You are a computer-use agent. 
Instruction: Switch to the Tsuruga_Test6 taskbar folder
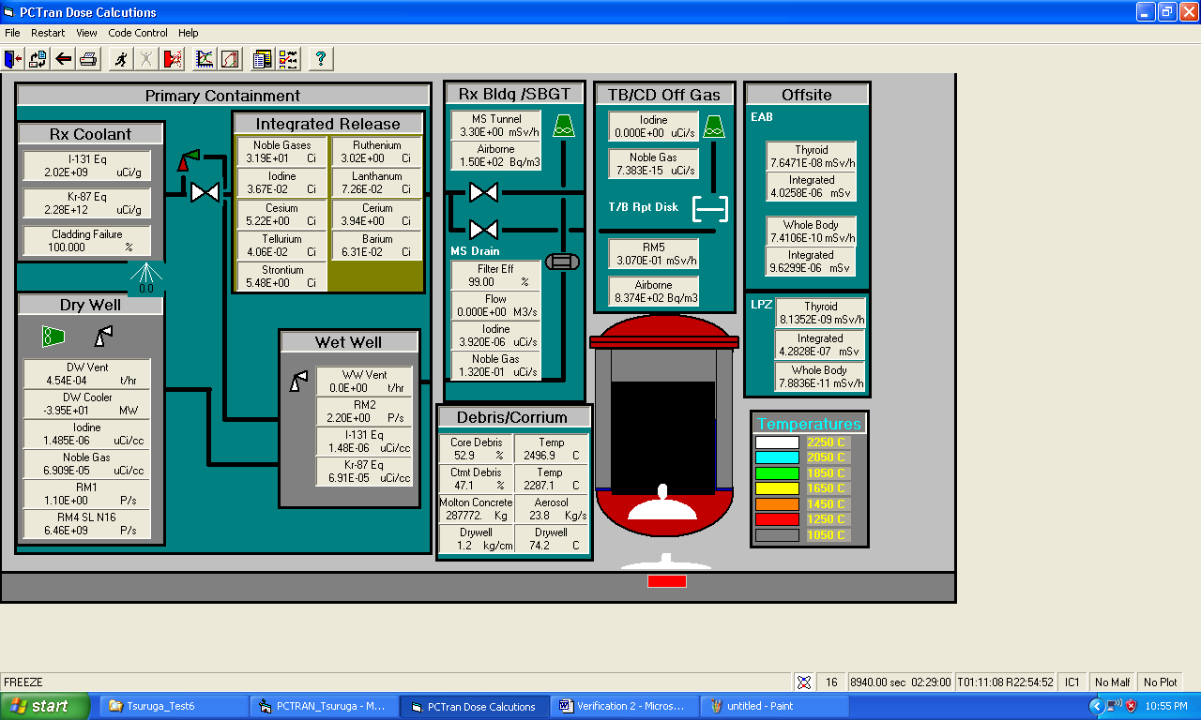pyautogui.click(x=173, y=706)
